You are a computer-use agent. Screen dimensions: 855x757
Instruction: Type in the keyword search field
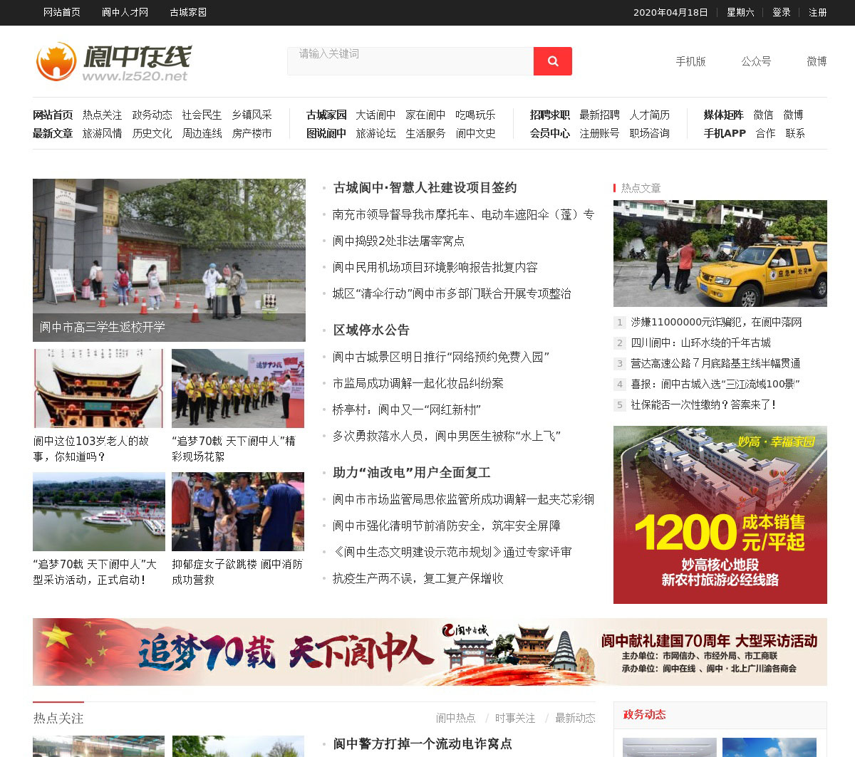[x=410, y=61]
